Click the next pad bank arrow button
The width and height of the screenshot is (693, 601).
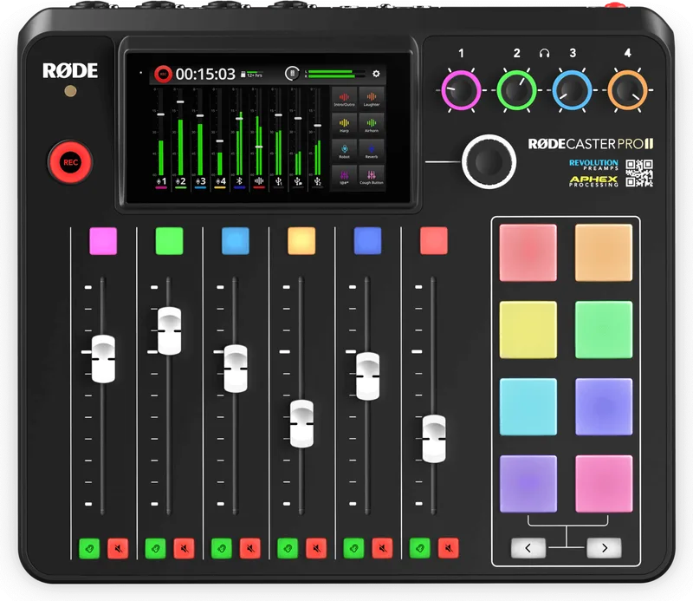click(x=604, y=548)
